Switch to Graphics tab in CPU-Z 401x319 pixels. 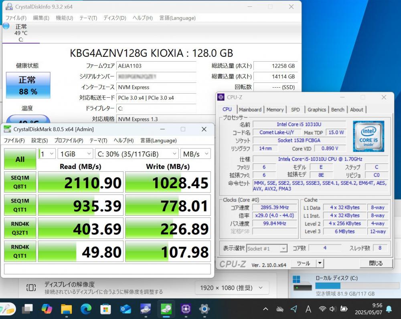tap(317, 110)
